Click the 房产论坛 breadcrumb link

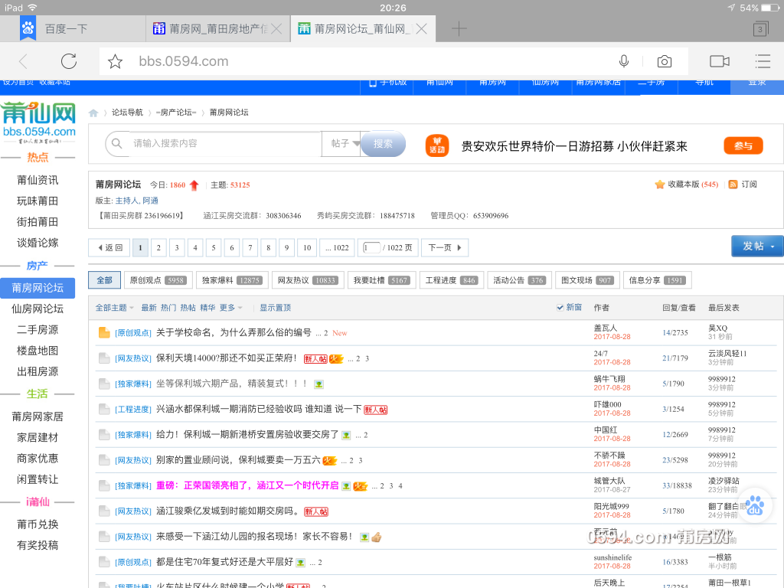175,113
